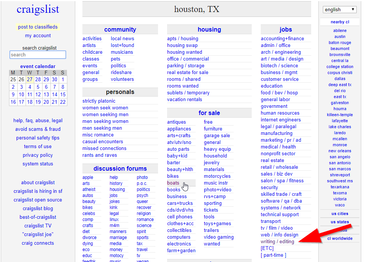Open strictly platonic personals
Screen dimensions: 365x262
click(99, 101)
